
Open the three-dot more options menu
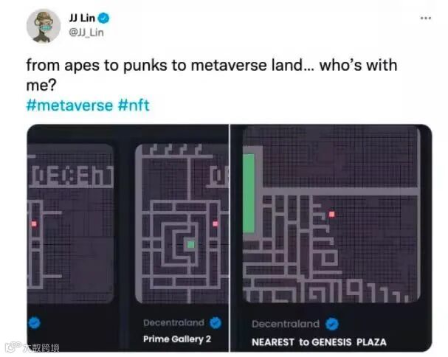click(425, 18)
